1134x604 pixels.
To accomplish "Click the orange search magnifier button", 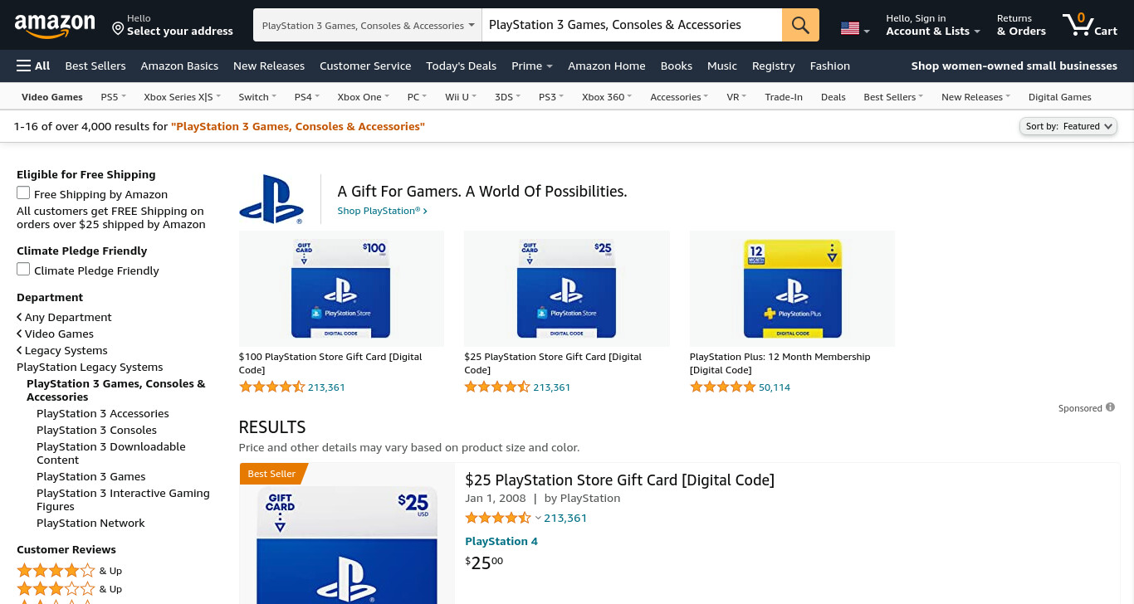I will 800,25.
